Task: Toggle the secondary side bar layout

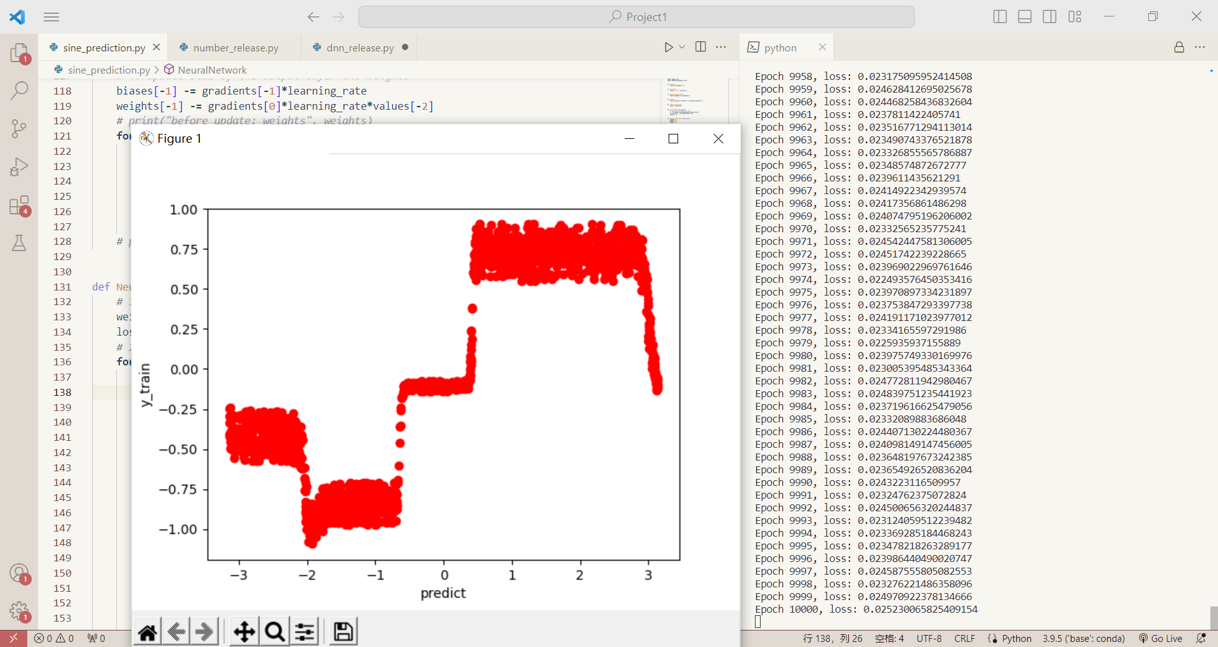Action: 1049,17
